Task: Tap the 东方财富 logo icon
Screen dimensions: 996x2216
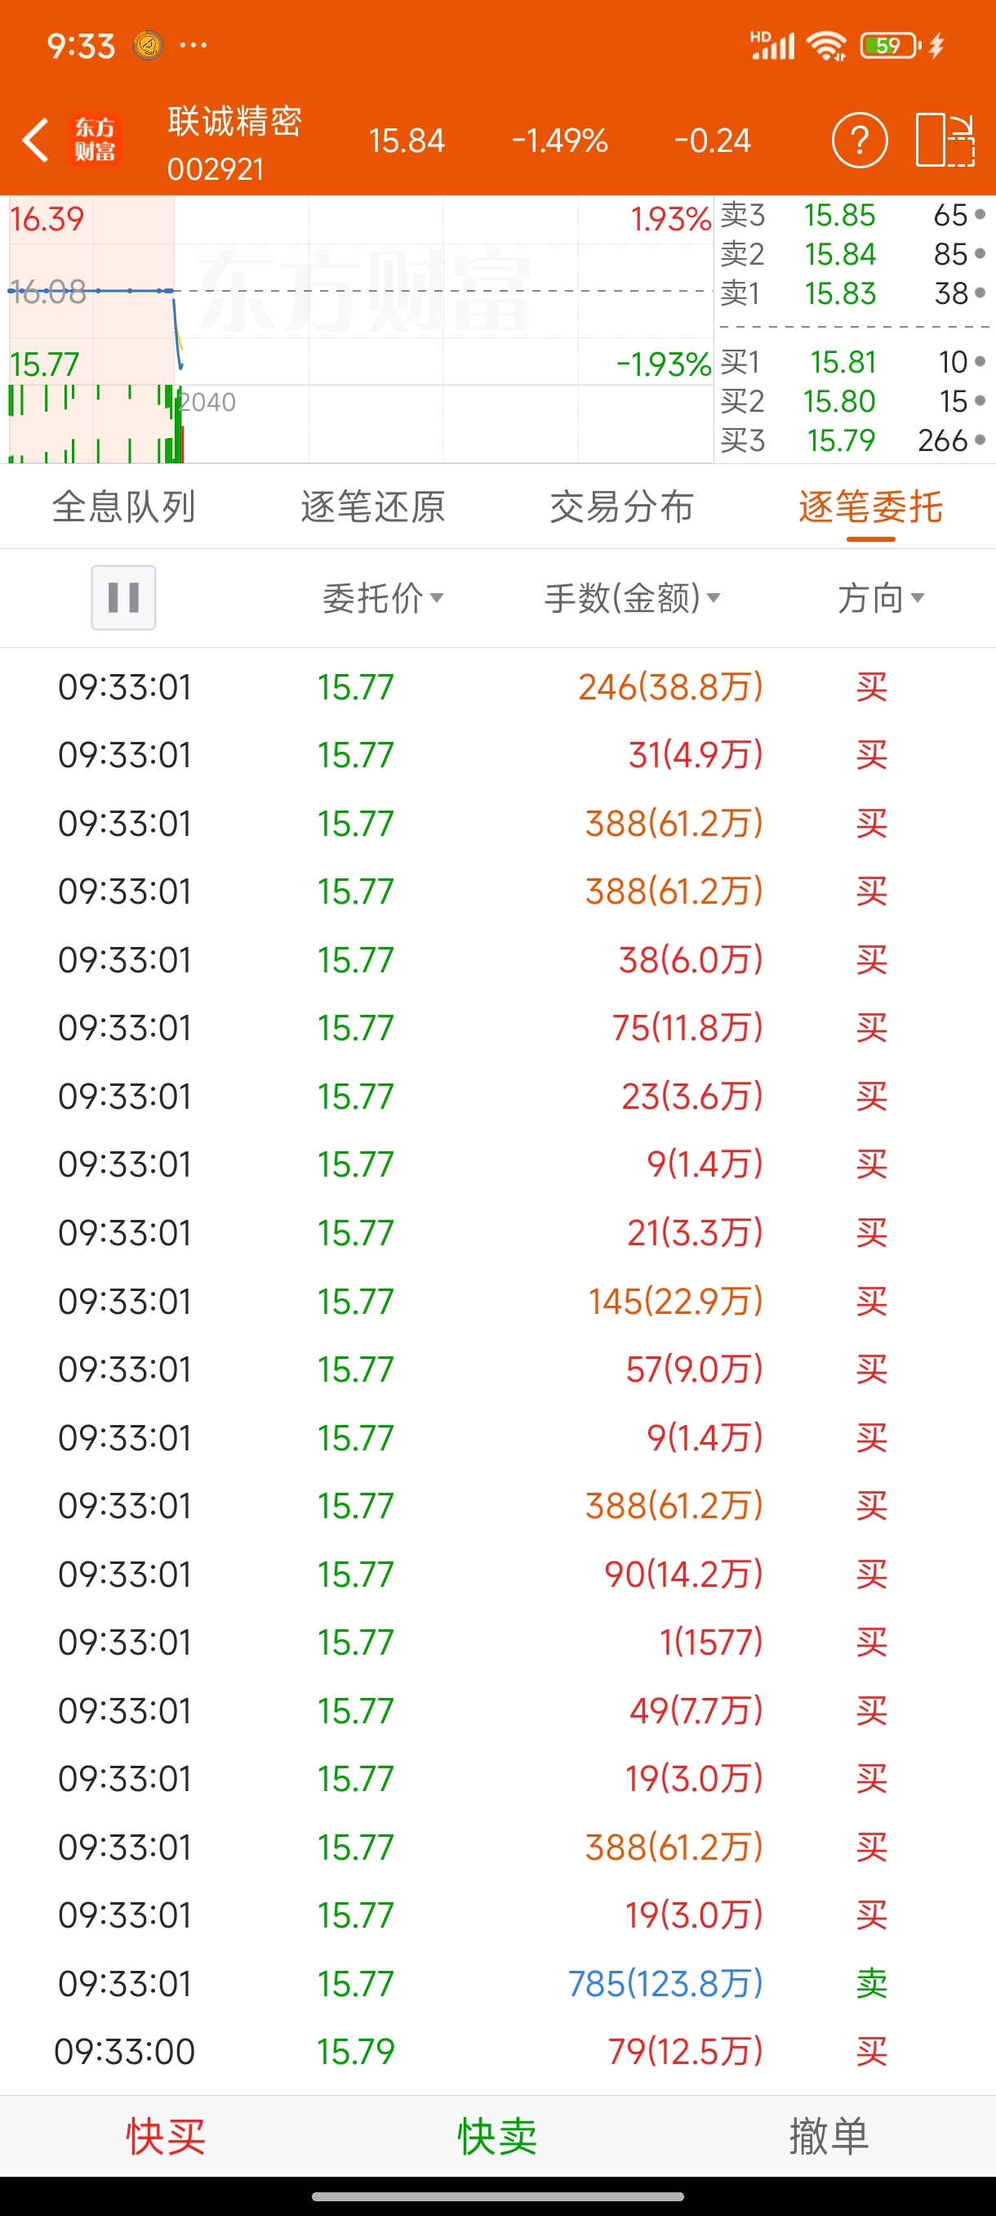Action: (95, 140)
